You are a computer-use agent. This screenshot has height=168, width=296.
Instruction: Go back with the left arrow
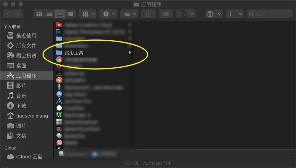[8, 14]
